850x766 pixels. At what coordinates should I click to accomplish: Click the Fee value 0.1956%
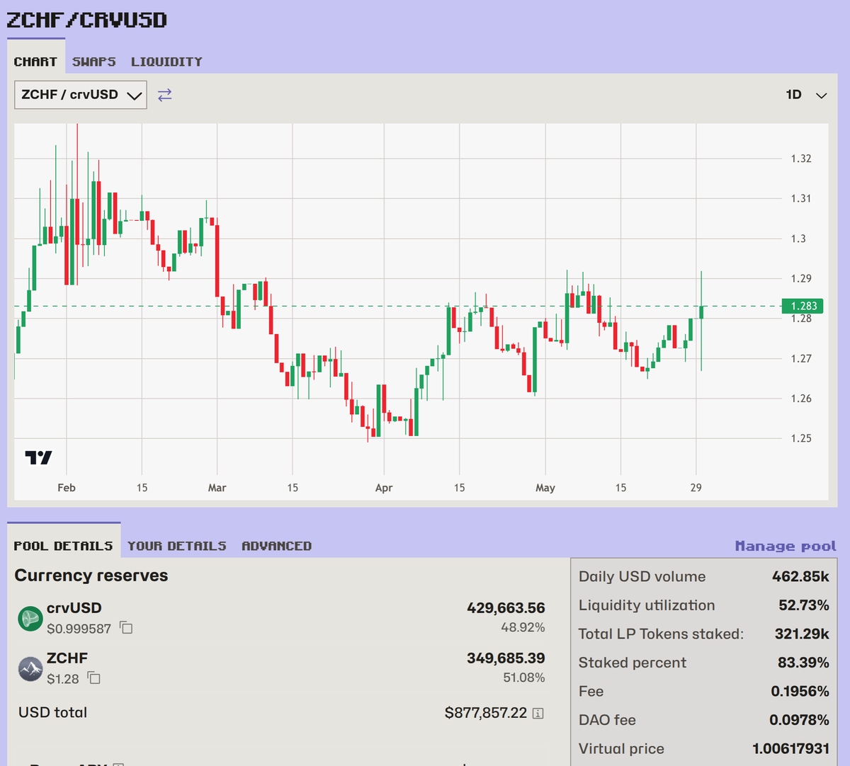point(800,691)
